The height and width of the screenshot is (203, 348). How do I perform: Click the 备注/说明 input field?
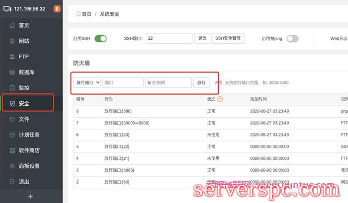click(168, 82)
